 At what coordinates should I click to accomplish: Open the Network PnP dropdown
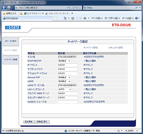pyautogui.click(x=64, y=78)
